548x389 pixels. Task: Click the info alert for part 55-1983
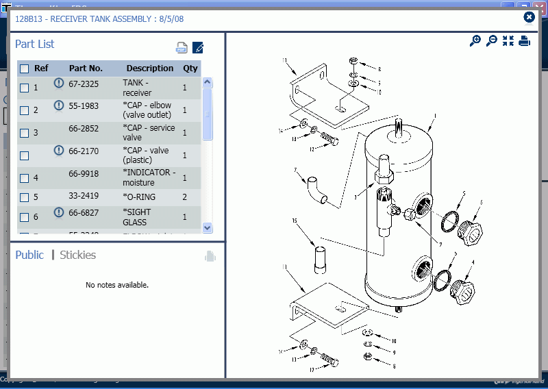click(x=59, y=105)
